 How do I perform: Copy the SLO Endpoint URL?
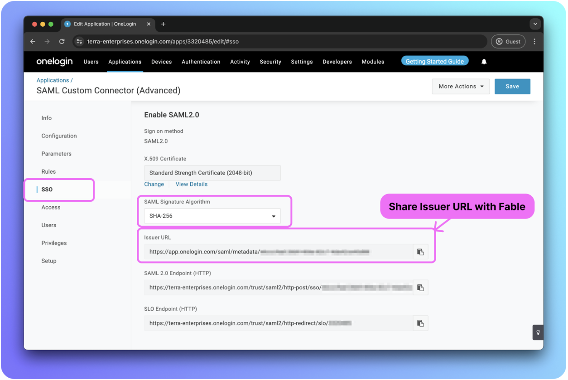tap(420, 323)
